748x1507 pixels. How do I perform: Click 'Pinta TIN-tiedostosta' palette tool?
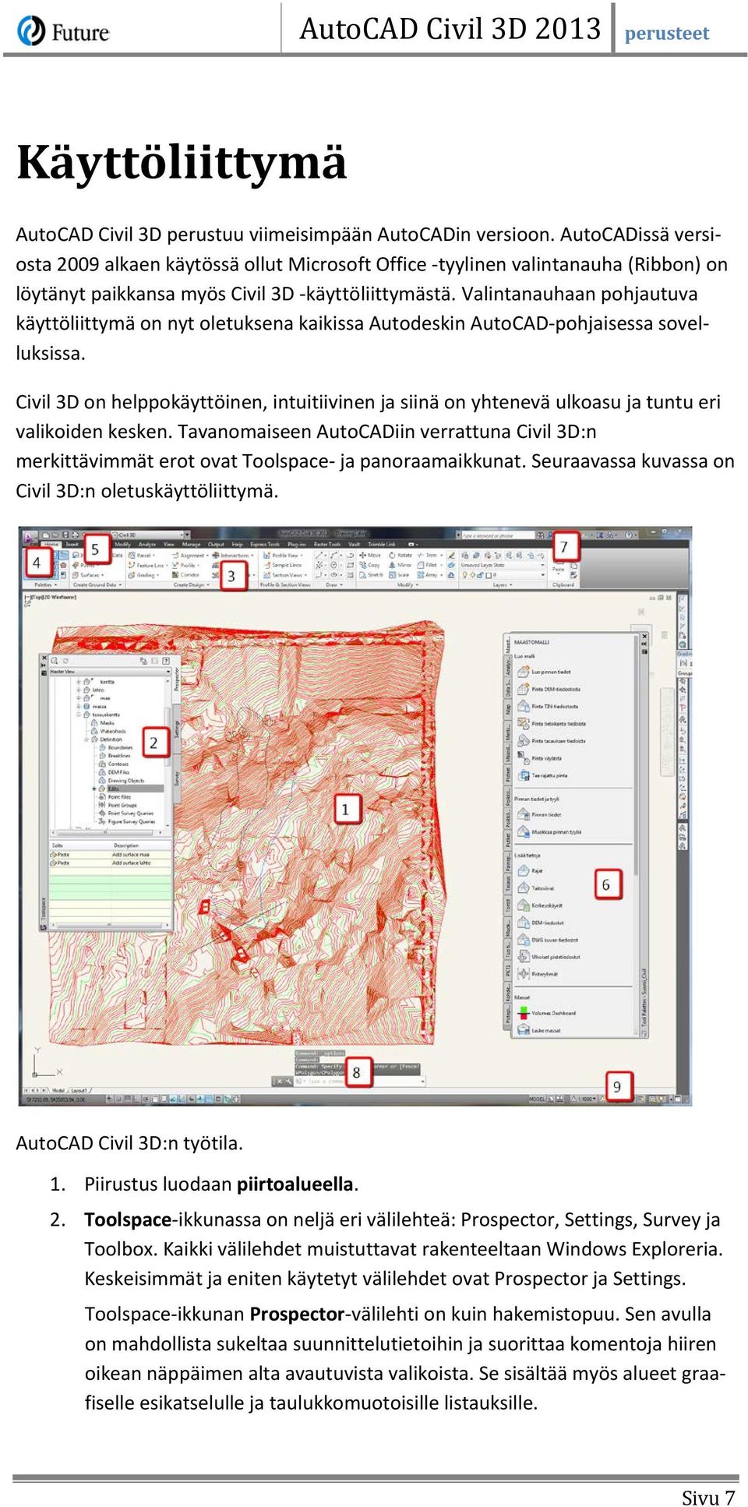547,706
